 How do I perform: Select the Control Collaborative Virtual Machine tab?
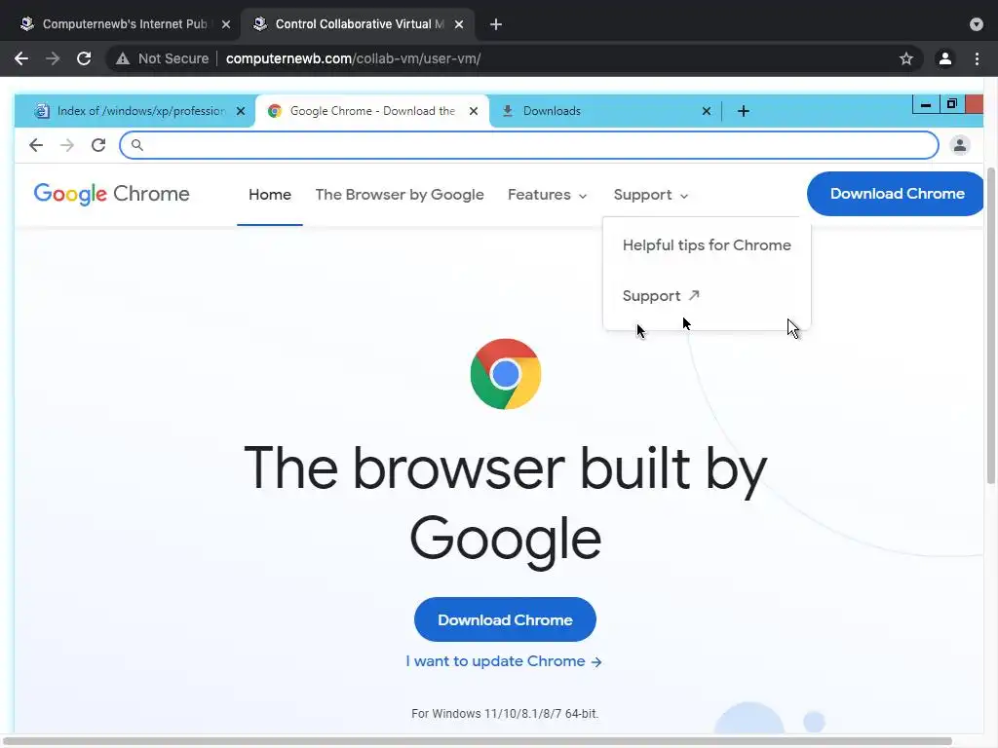pyautogui.click(x=358, y=24)
